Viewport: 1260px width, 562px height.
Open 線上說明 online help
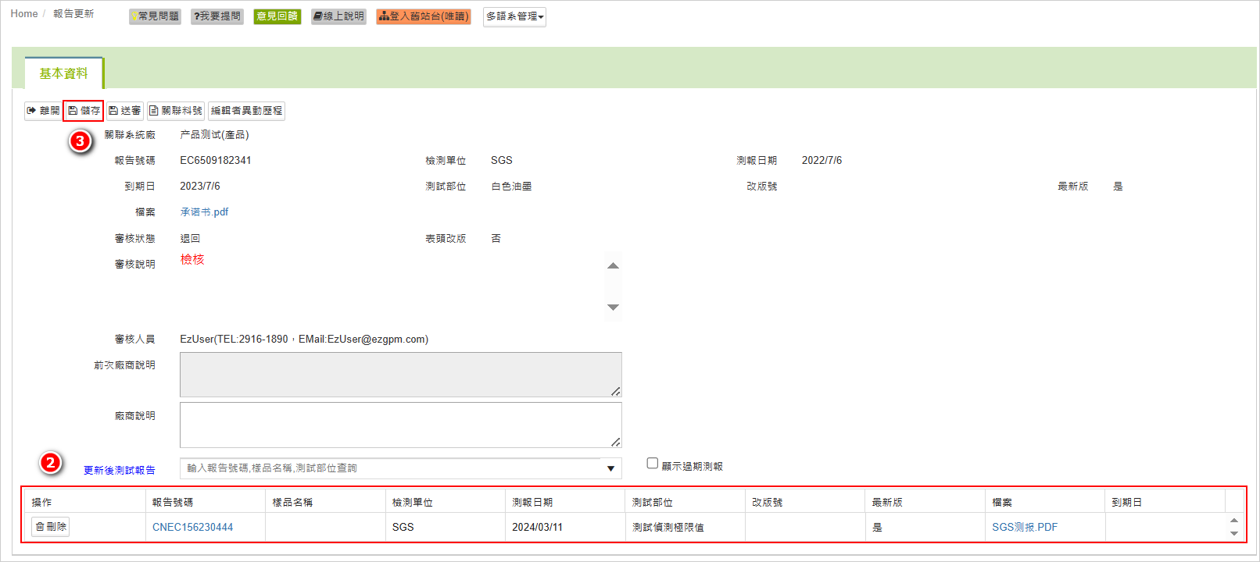tap(338, 16)
